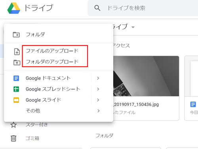Screen dimensions: 198x149
Task: Open the 20190917_150436.jpg image thumbnail
Action: 146,76
